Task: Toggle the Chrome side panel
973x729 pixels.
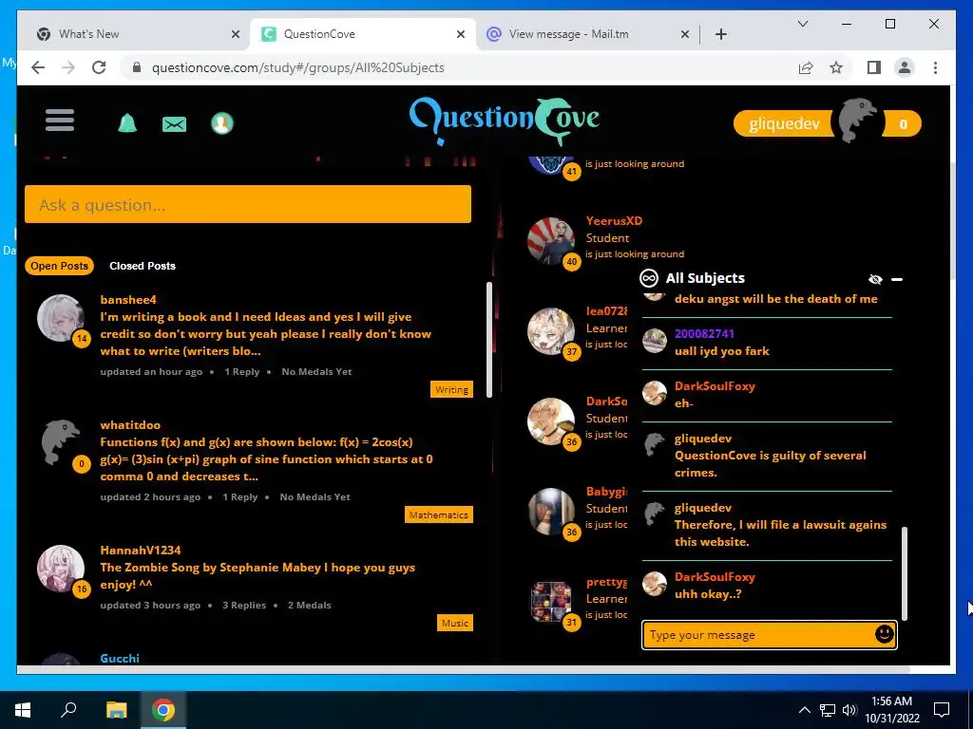Action: [x=874, y=67]
